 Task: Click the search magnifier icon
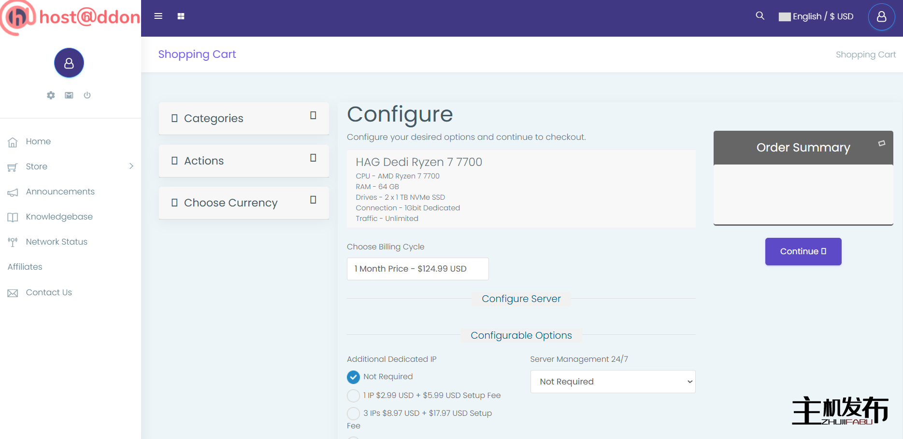coord(760,16)
